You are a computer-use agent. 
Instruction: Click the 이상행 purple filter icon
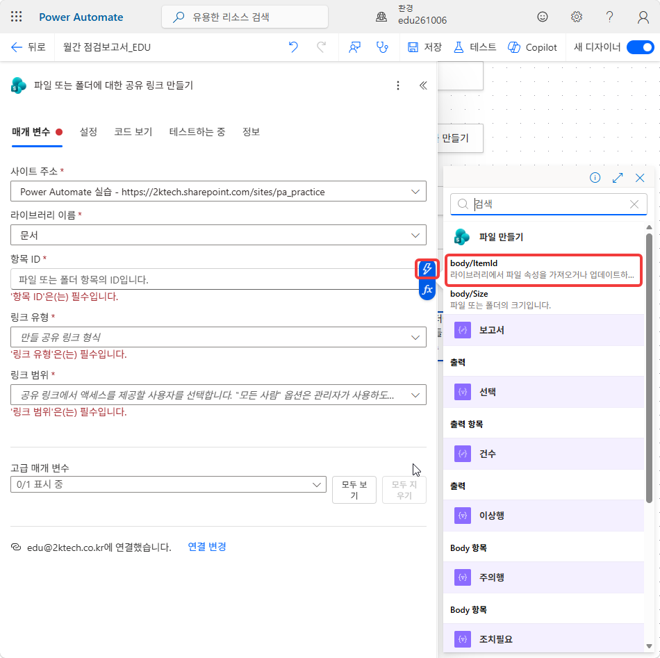point(463,516)
